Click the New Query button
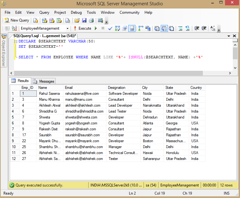 click(x=17, y=20)
